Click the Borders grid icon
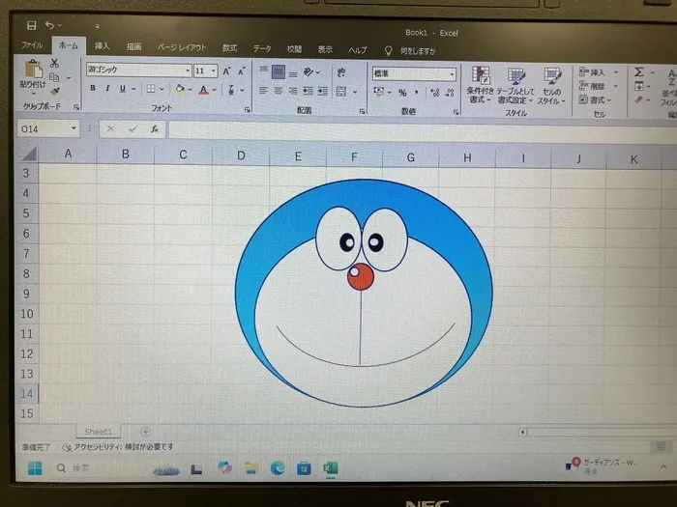Viewport: 677px width, 507px height. pyautogui.click(x=151, y=89)
